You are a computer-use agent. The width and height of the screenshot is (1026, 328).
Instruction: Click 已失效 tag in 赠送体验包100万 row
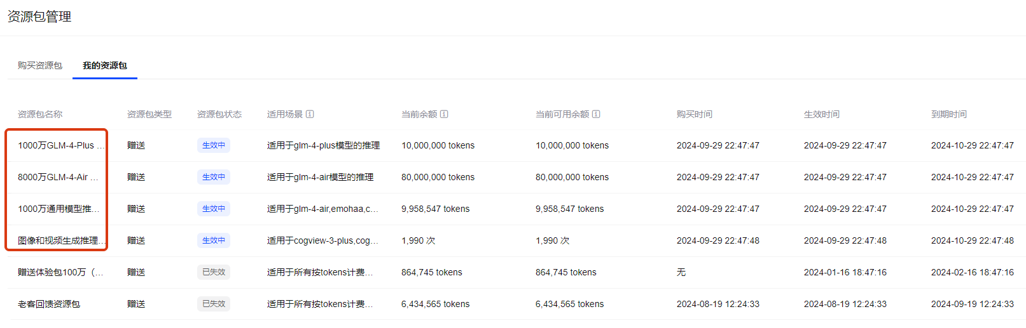click(214, 272)
